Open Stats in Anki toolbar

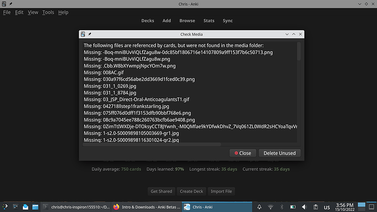click(209, 21)
